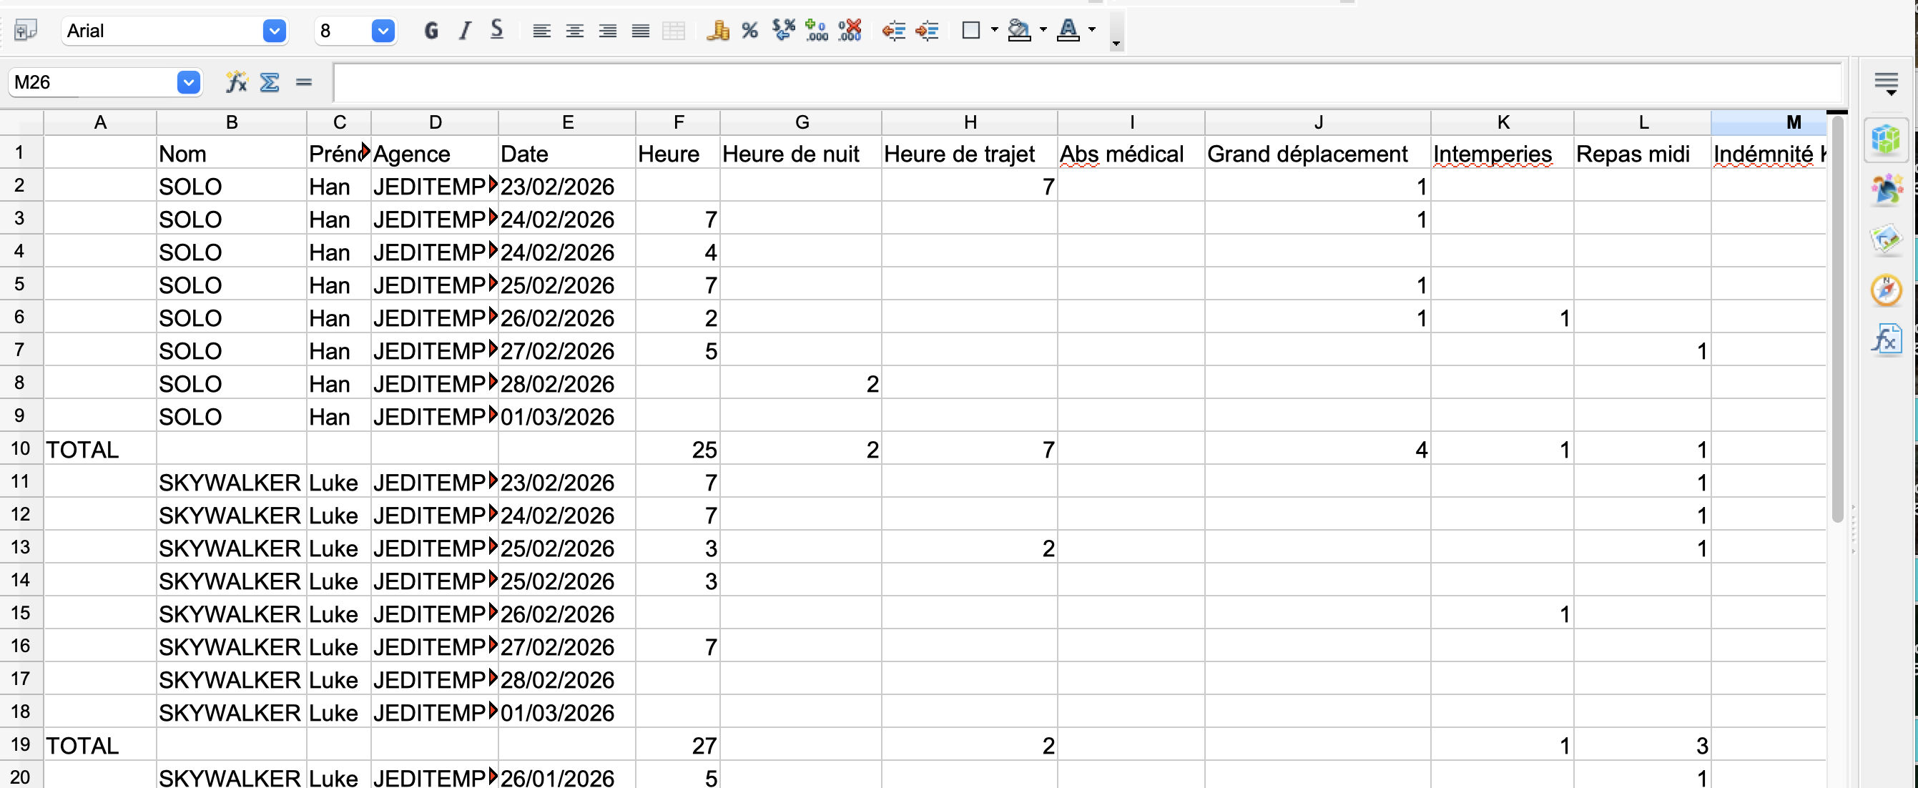This screenshot has height=788, width=1918.
Task: Increase cell indent
Action: coord(927,31)
